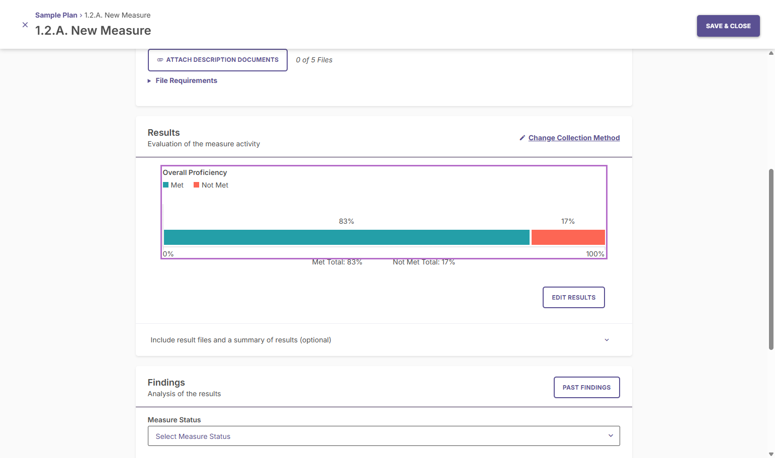Click the 'Overall Proficiency' chart title
This screenshot has width=775, height=458.
coord(195,172)
